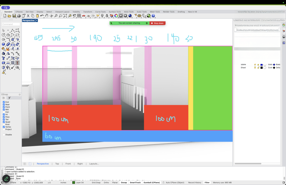Select the Circle drawing tool
The width and height of the screenshot is (286, 185).
[4, 35]
